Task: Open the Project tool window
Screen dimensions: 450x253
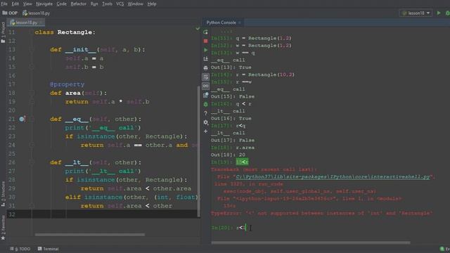Action: (3, 32)
